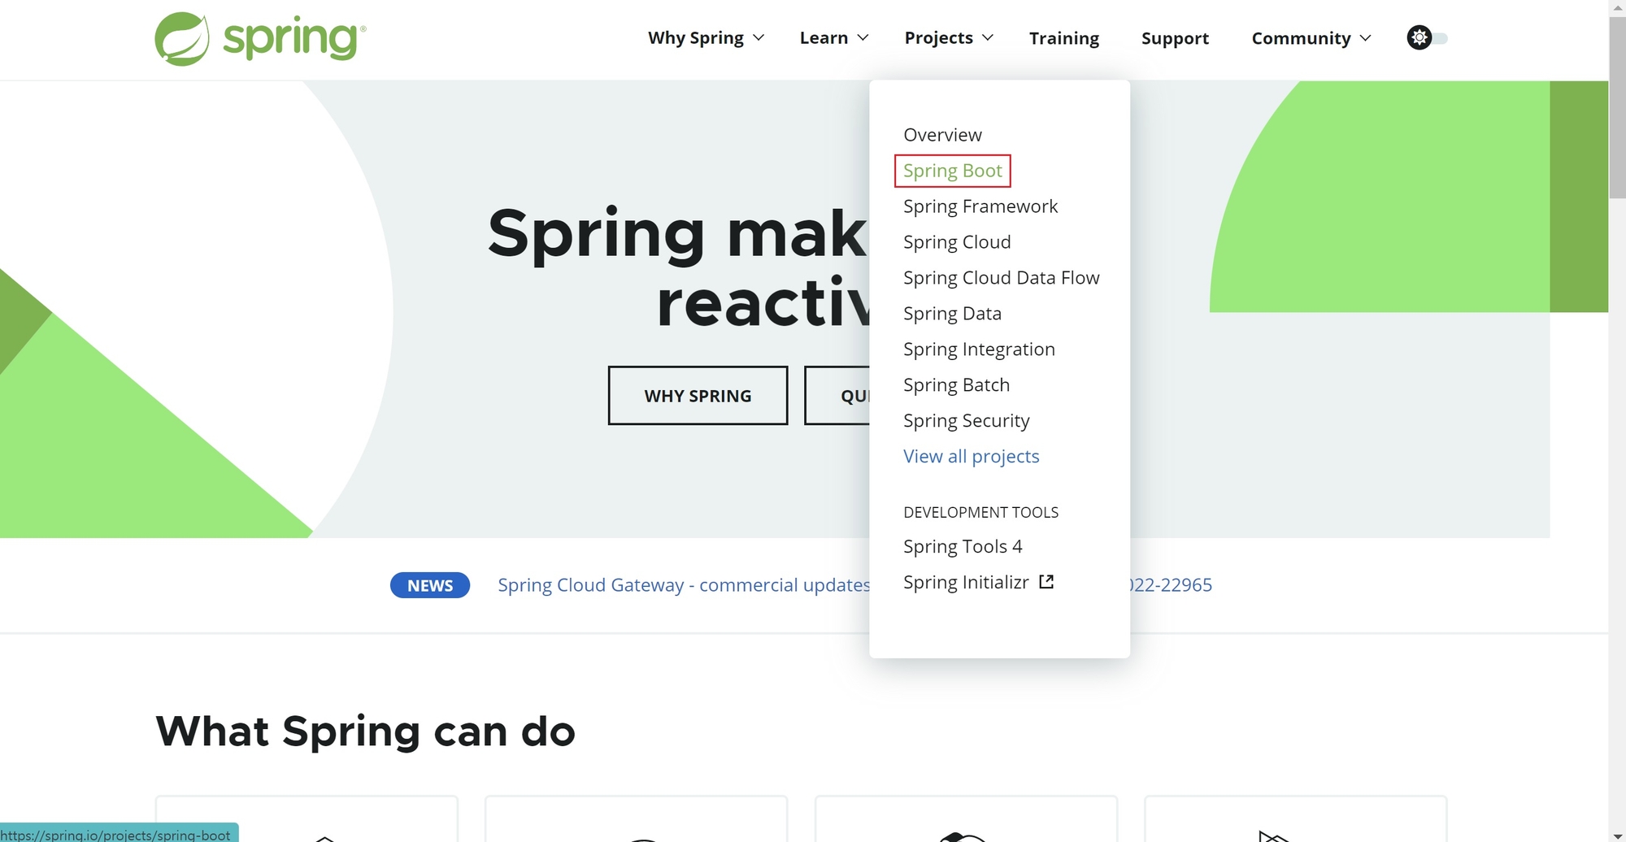Expand the Learn menu chevron
1626x842 pixels.
[x=863, y=38]
